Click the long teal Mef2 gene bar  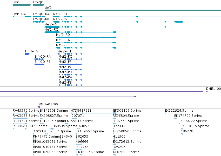coord(133,10)
